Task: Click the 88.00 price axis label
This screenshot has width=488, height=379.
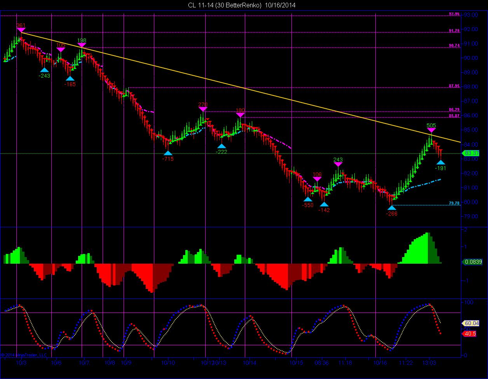Action: (x=471, y=87)
